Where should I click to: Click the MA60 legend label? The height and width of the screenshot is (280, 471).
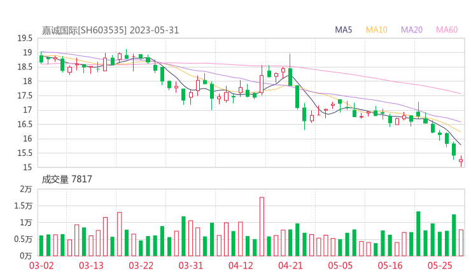(447, 30)
